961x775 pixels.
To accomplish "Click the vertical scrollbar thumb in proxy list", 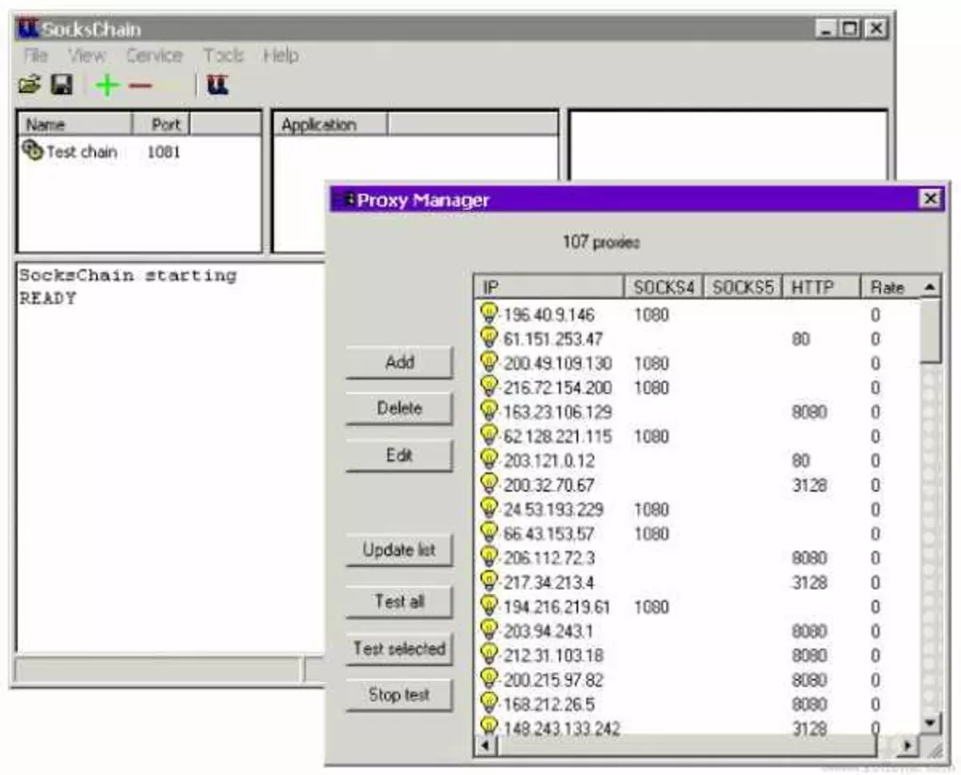I will click(x=930, y=331).
